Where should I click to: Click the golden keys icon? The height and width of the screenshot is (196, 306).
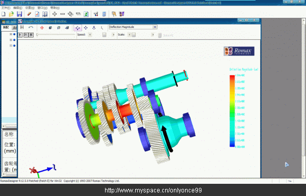pyautogui.click(x=114, y=14)
